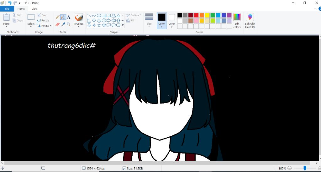Screen dimensions: 321x172
Task: Open the shape Outline dropdown
Action: tap(133, 15)
